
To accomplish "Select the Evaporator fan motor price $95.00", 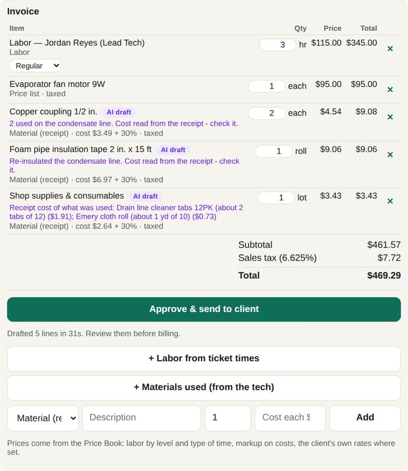I will click(x=328, y=84).
